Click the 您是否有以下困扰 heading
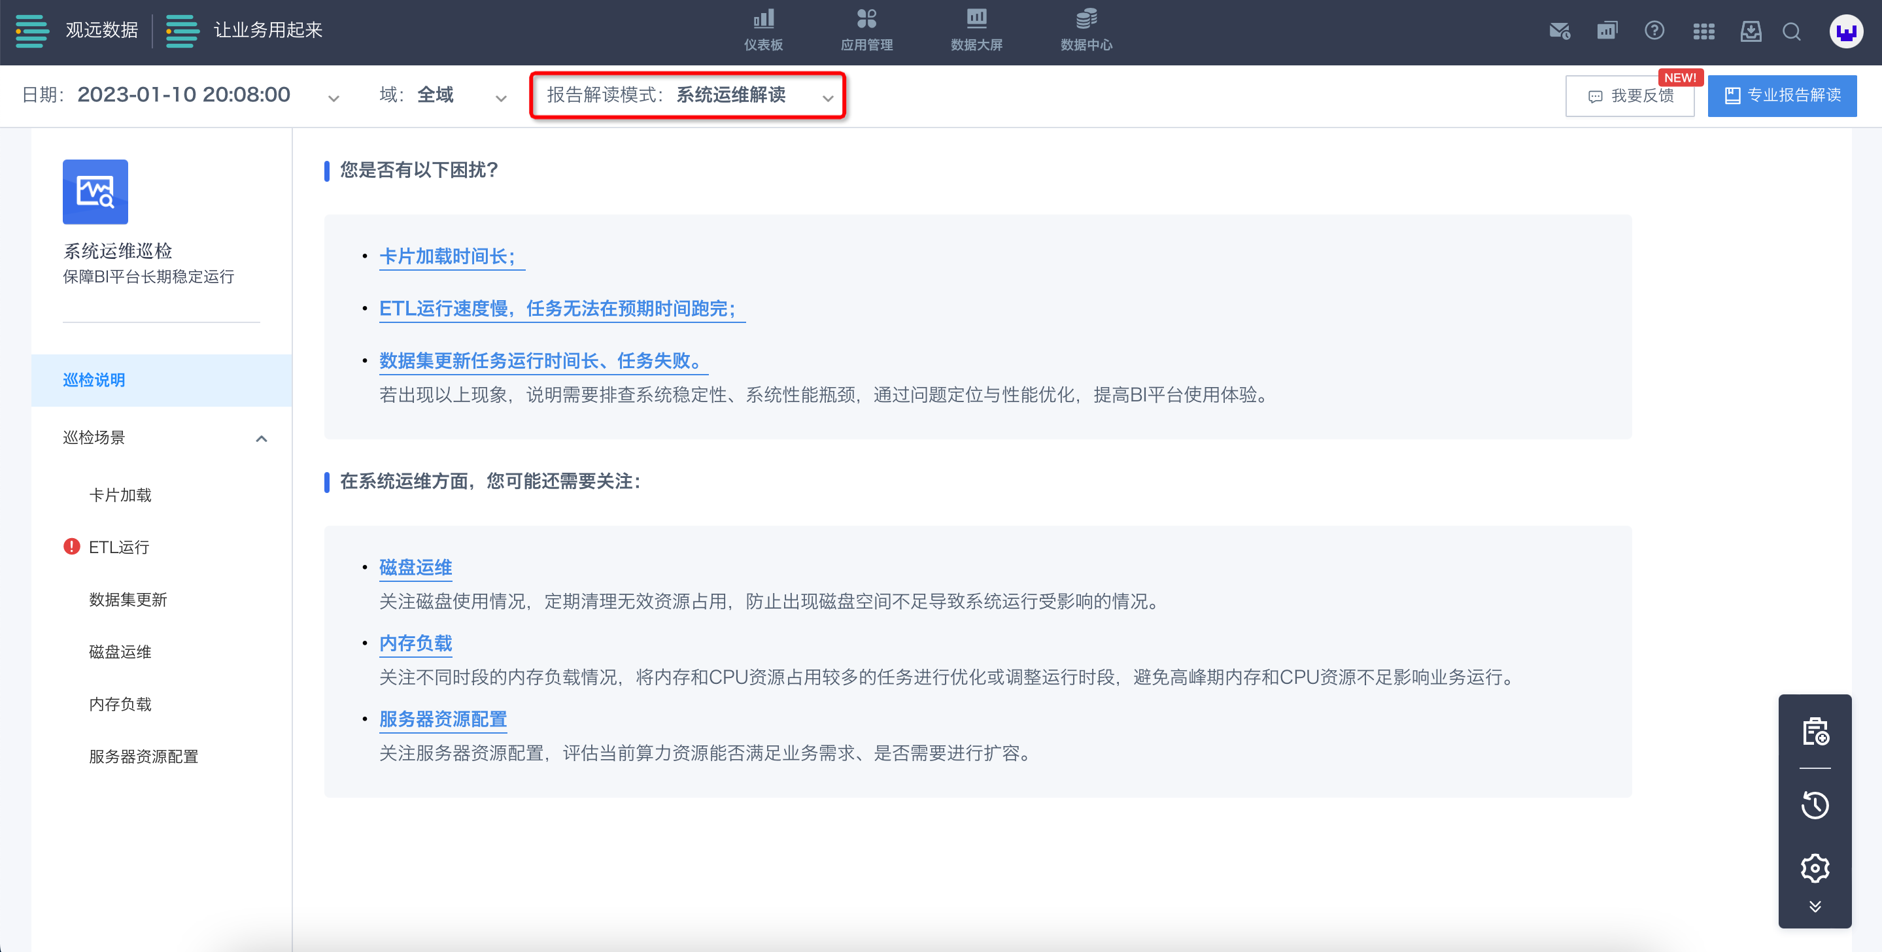 click(419, 170)
